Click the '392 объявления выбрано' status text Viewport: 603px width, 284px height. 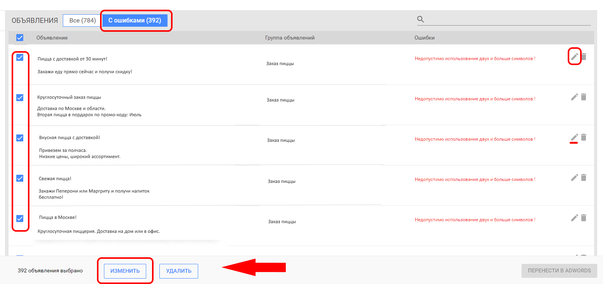[50, 271]
